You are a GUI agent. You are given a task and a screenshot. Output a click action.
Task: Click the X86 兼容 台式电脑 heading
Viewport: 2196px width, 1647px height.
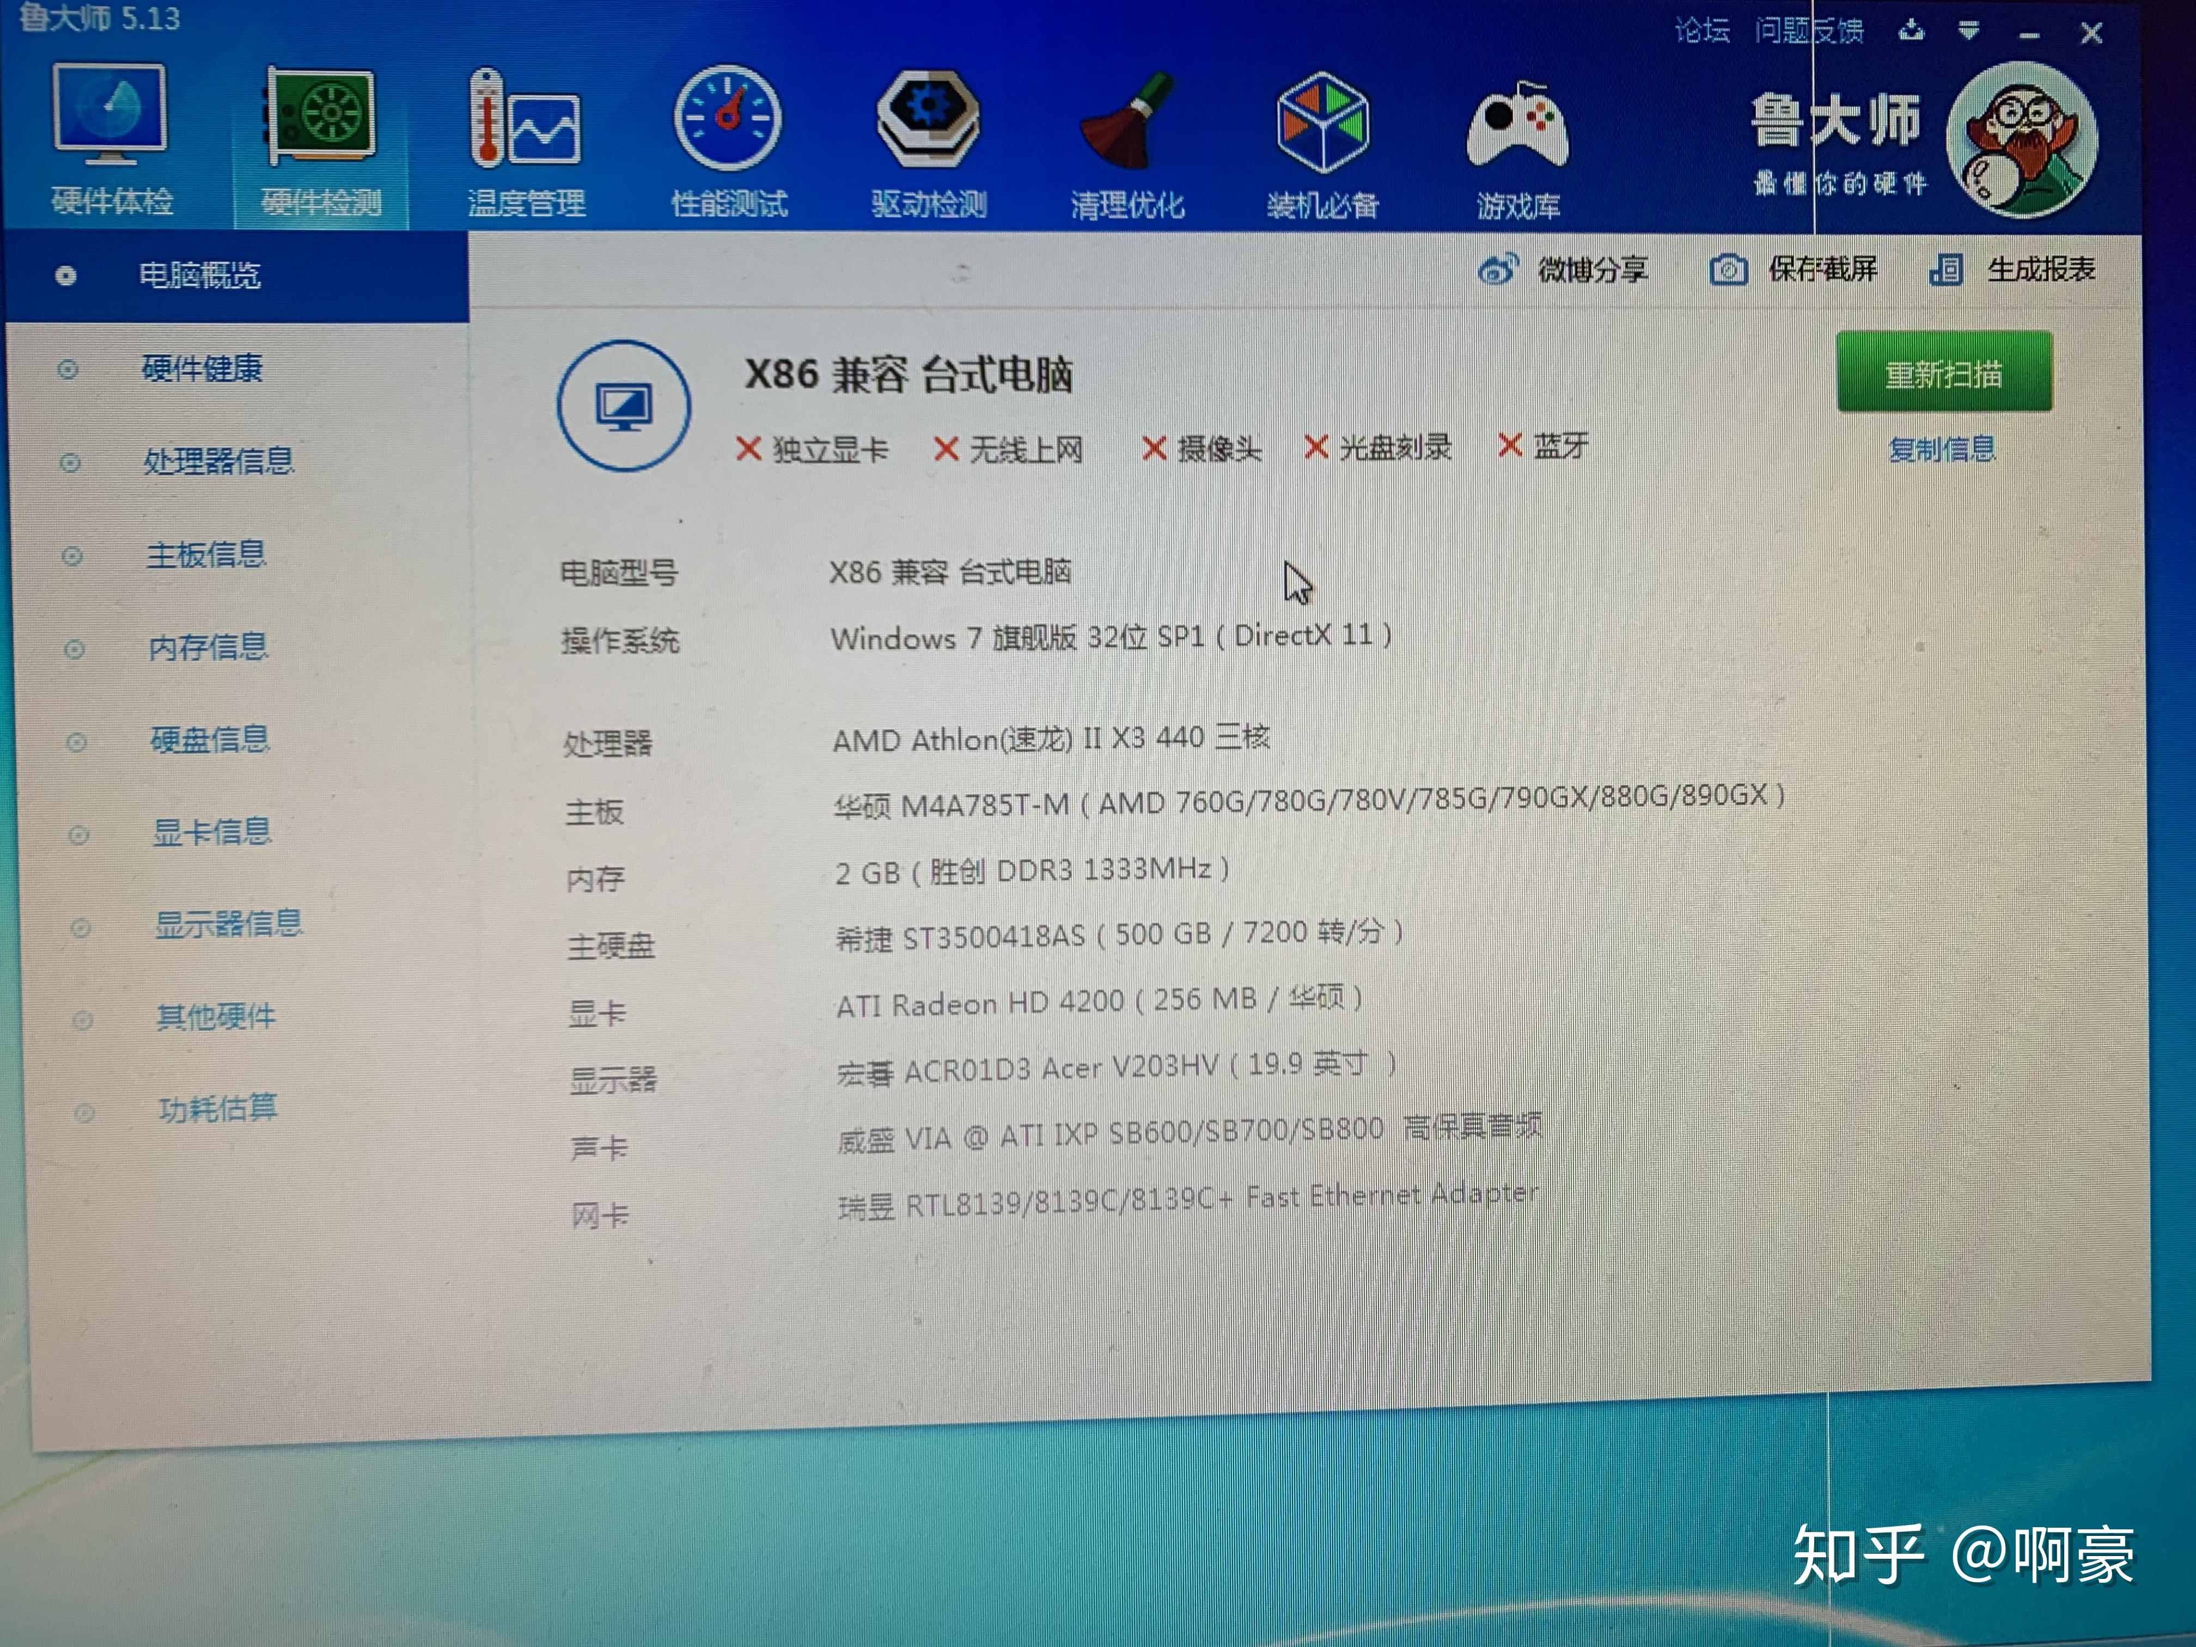908,375
